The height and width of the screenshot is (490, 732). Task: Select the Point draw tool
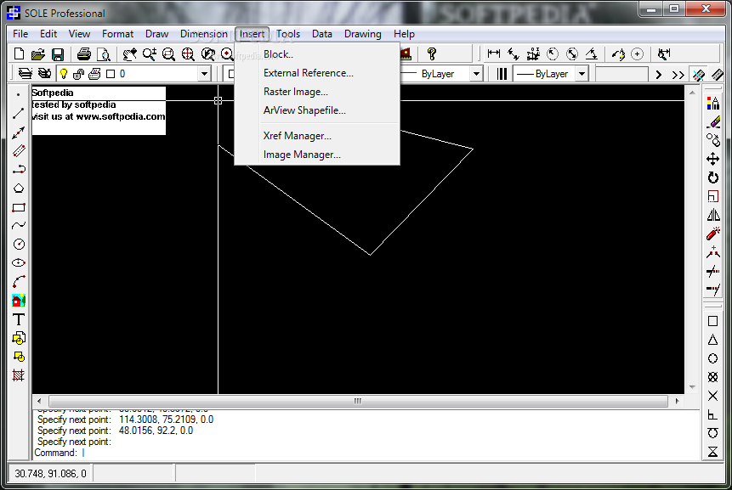[18, 94]
